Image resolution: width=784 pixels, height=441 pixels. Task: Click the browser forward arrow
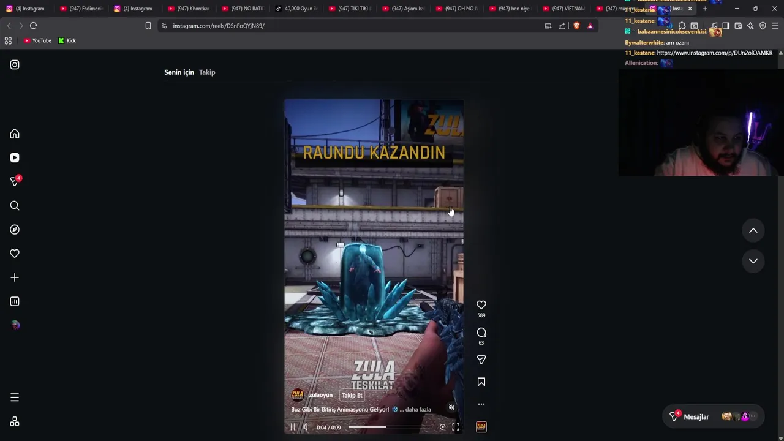click(21, 26)
